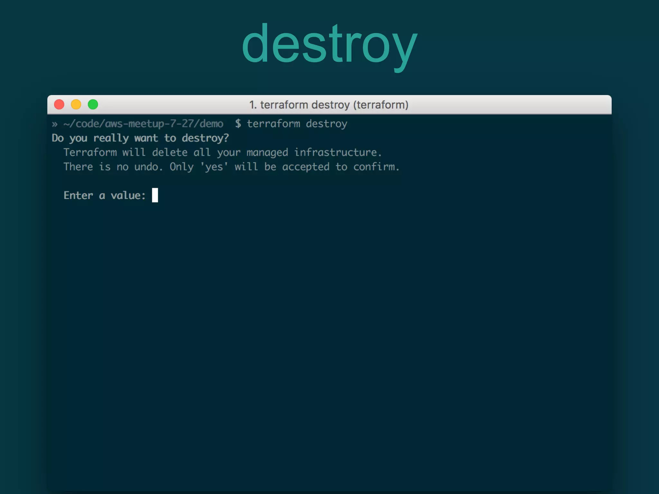
Task: Click the typed command 'terraform destroy'
Action: click(x=297, y=124)
